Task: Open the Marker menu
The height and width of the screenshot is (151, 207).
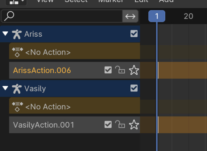Action: (x=111, y=1)
